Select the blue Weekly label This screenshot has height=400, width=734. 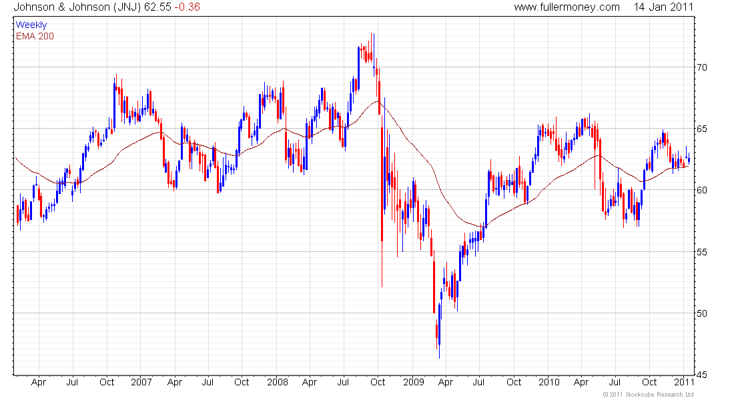31,25
